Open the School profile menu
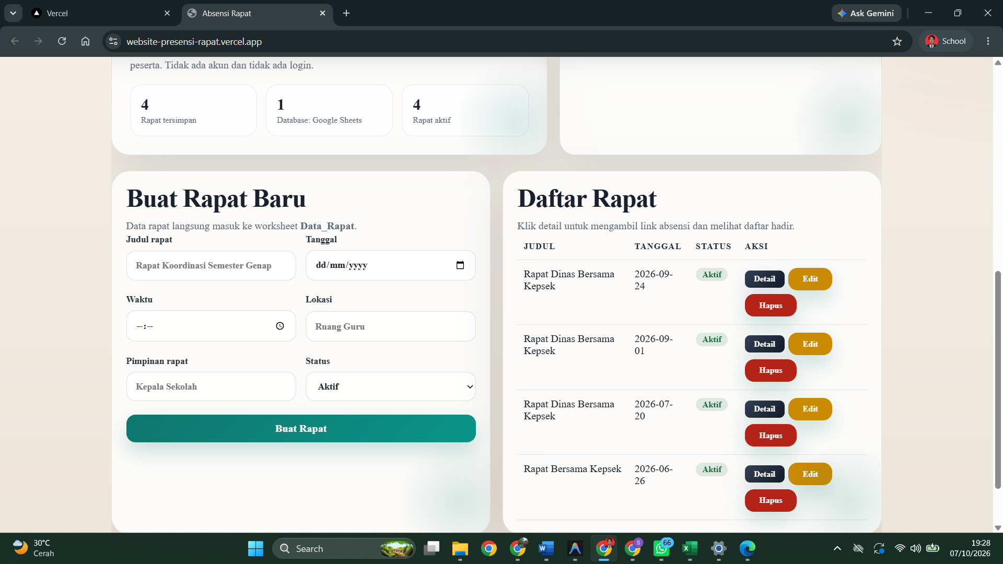 (946, 41)
